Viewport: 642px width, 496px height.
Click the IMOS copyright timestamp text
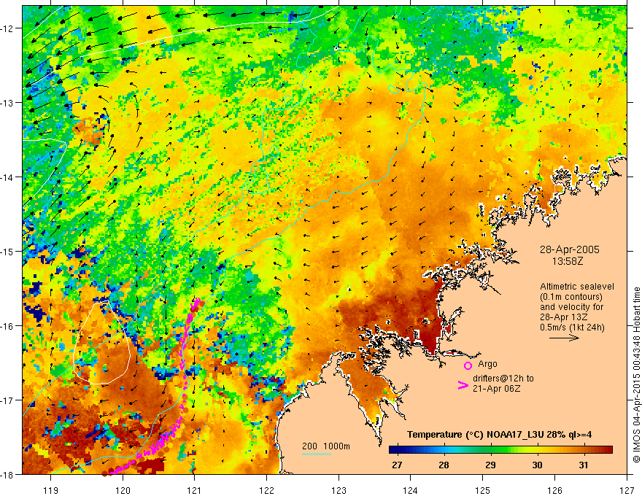(636, 375)
